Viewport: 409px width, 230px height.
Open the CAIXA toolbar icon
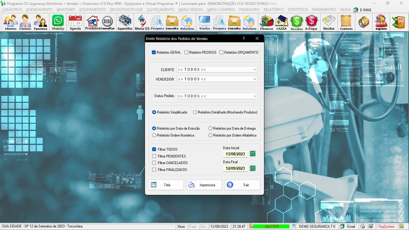point(281,22)
